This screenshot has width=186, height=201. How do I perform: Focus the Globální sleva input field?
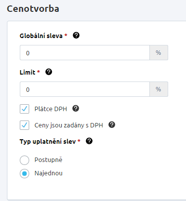coord(85,53)
